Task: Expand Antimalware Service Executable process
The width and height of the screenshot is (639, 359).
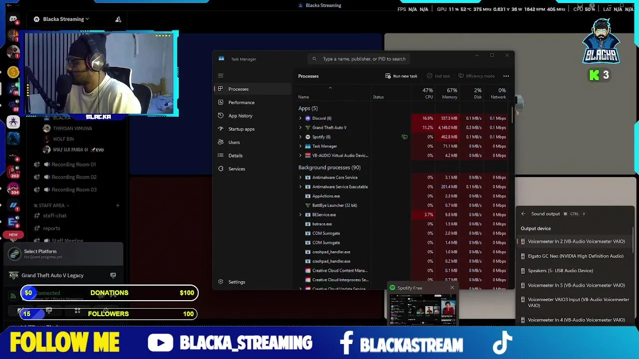Action: click(x=301, y=187)
